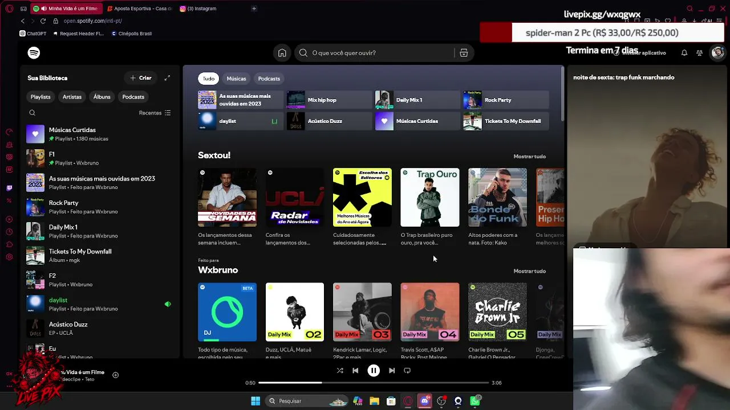Expand Sua Biblioteca with the arrows icon

tap(167, 78)
